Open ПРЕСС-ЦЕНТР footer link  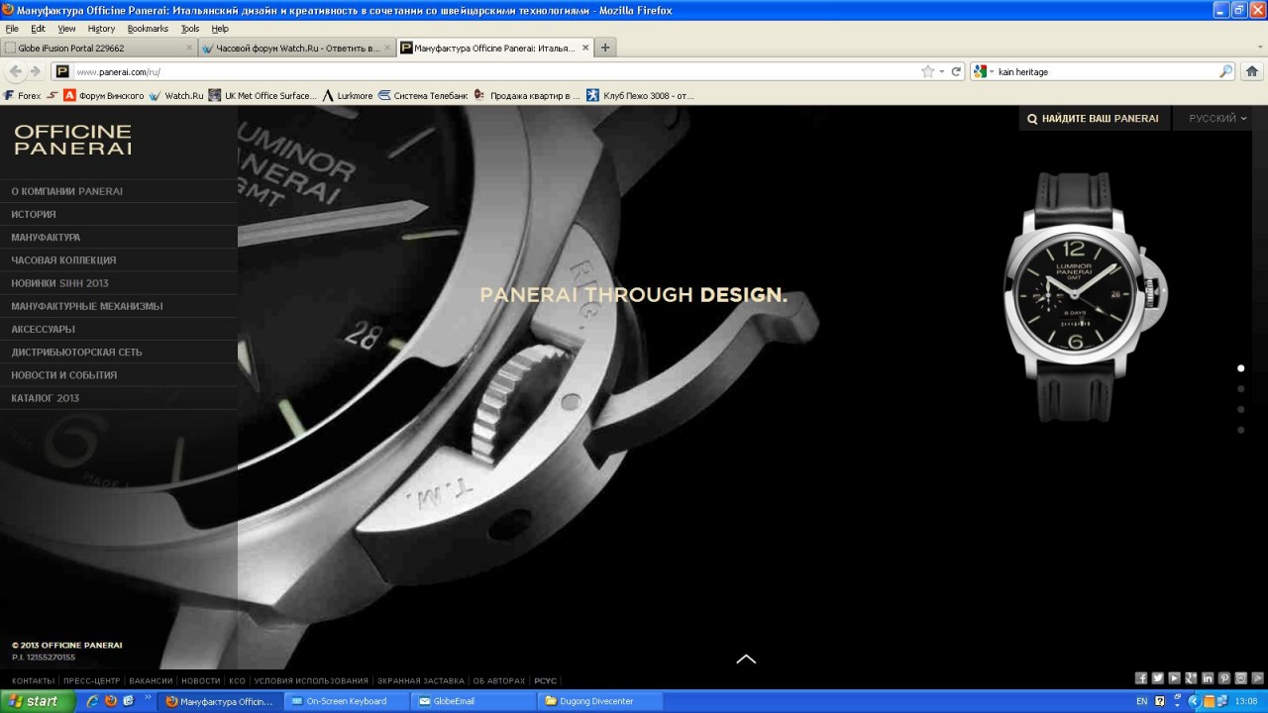coord(91,681)
